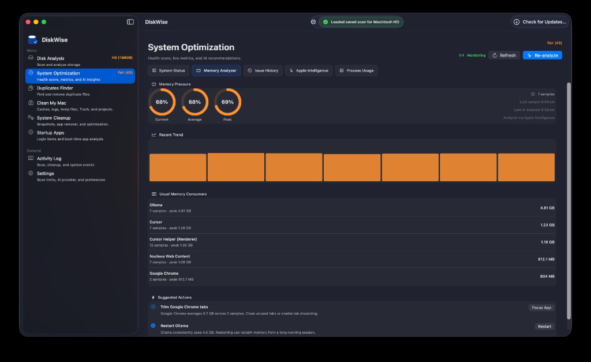This screenshot has height=362, width=591.
Task: Click the System Cleanup icon
Action: pos(31,117)
